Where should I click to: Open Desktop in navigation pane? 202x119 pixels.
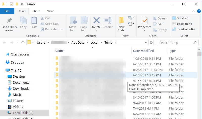pyautogui.click(x=16, y=76)
